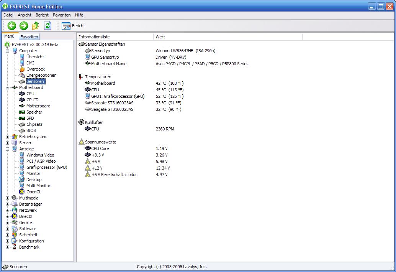Image resolution: width=396 pixels, height=272 pixels.
Task: Click the BIOS chip icon
Action: pos(22,130)
